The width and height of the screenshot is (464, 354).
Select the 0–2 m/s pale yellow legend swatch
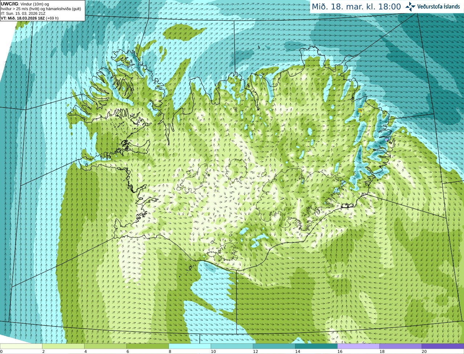click(x=21, y=346)
